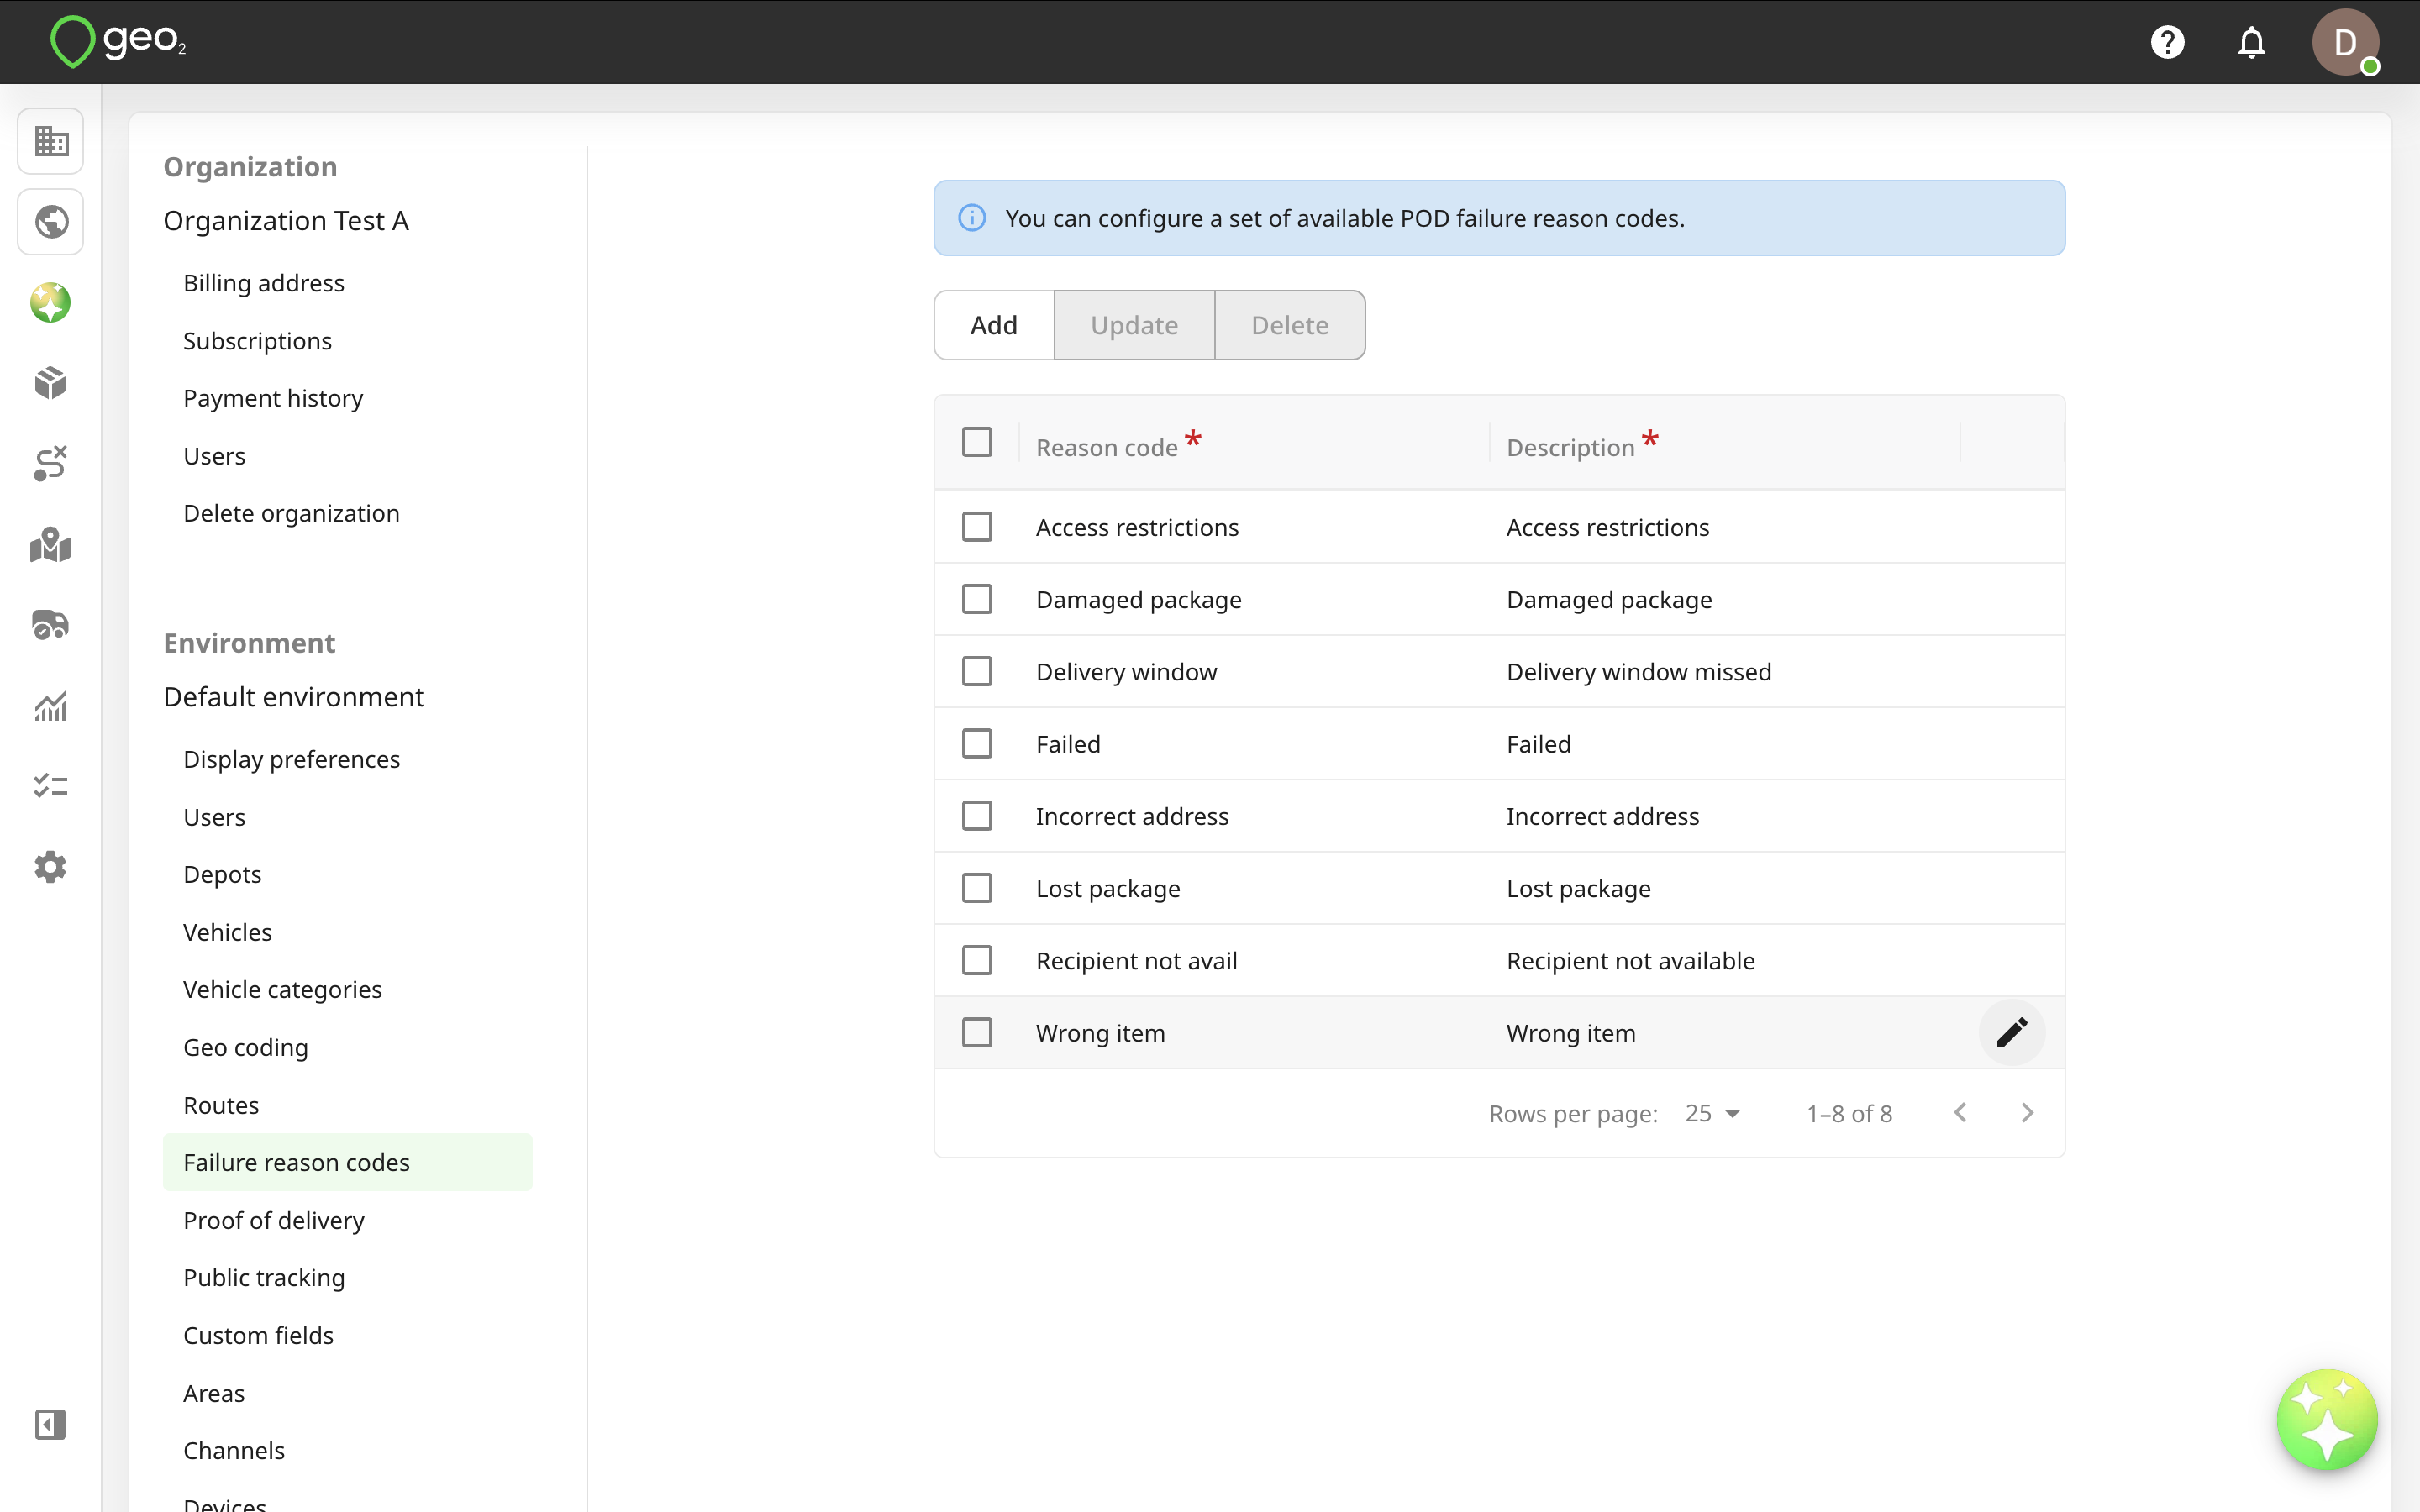Toggle the select-all header checkbox

click(977, 442)
